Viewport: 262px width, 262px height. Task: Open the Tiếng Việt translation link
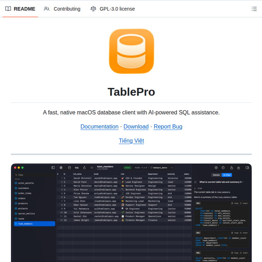(131, 141)
